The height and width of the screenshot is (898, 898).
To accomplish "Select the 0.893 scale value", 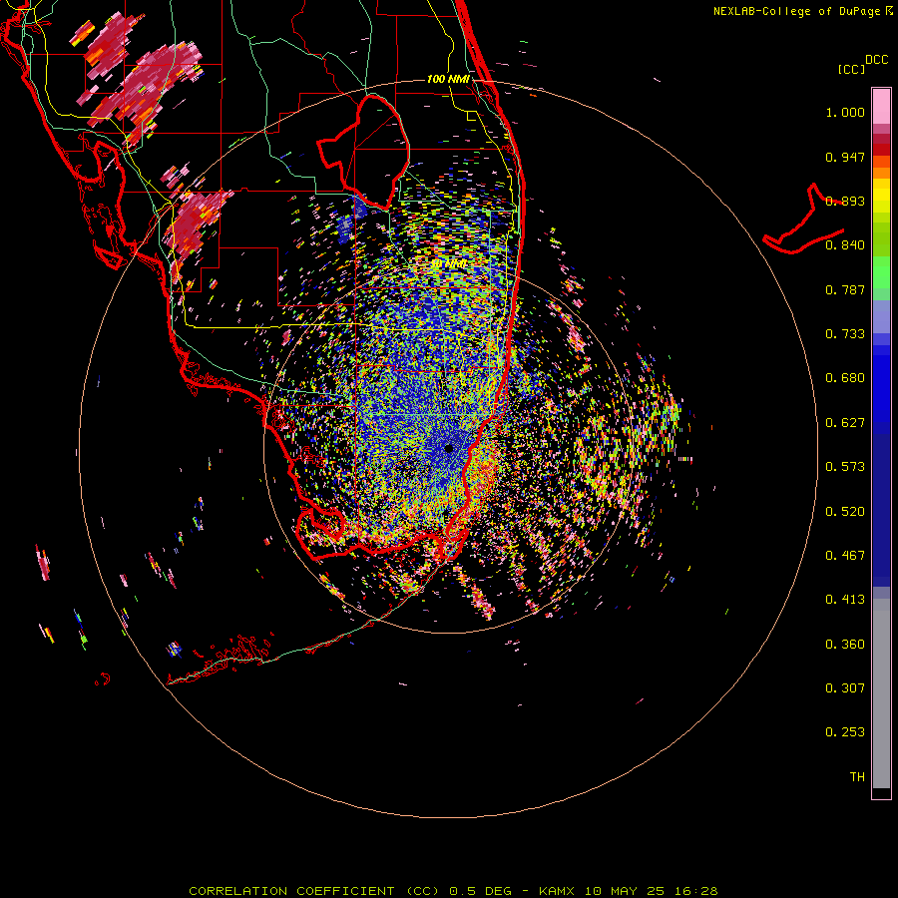I will pos(845,201).
